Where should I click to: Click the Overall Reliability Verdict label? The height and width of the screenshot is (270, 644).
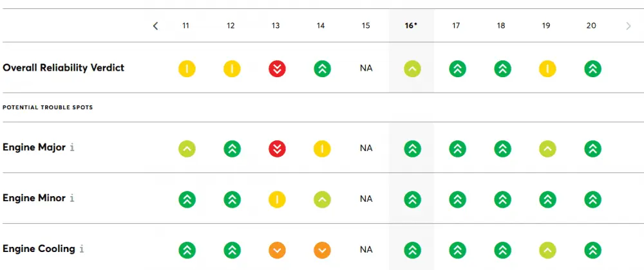[x=63, y=67]
